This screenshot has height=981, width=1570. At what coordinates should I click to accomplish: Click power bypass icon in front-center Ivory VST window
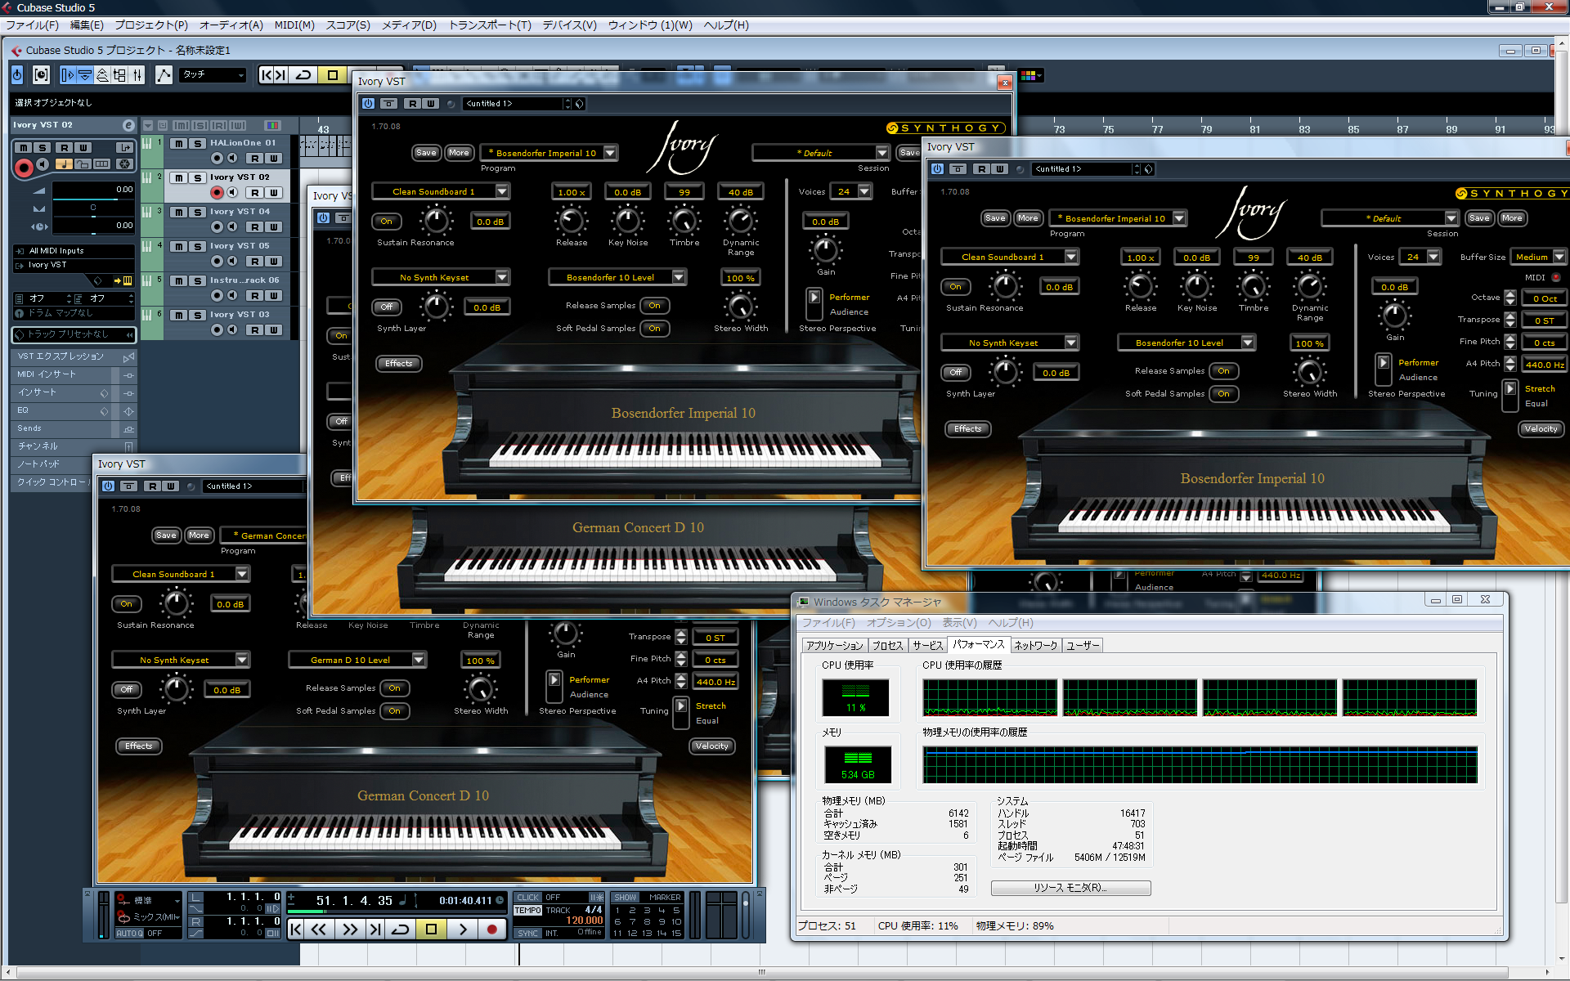(x=368, y=104)
